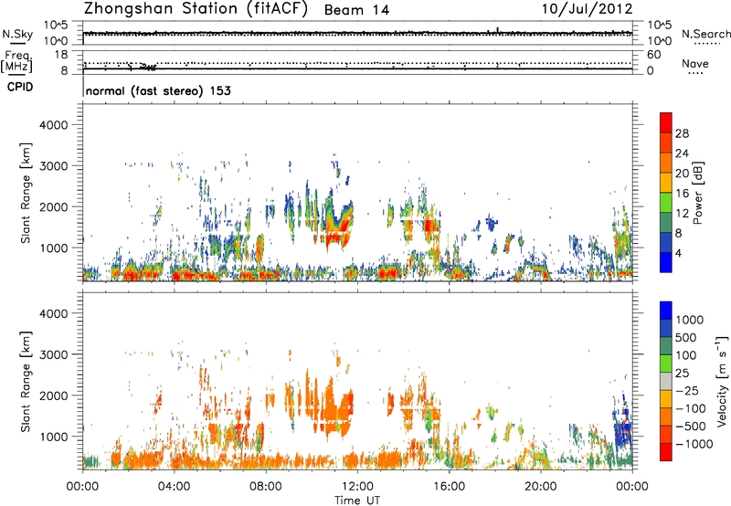Viewport: 731px width, 506px height.
Task: Click the date '10/Jul/2012'
Action: (587, 9)
